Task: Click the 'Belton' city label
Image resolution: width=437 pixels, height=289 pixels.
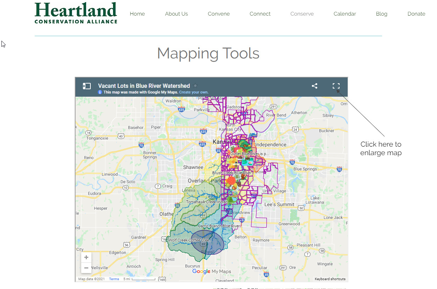Action: (241, 237)
